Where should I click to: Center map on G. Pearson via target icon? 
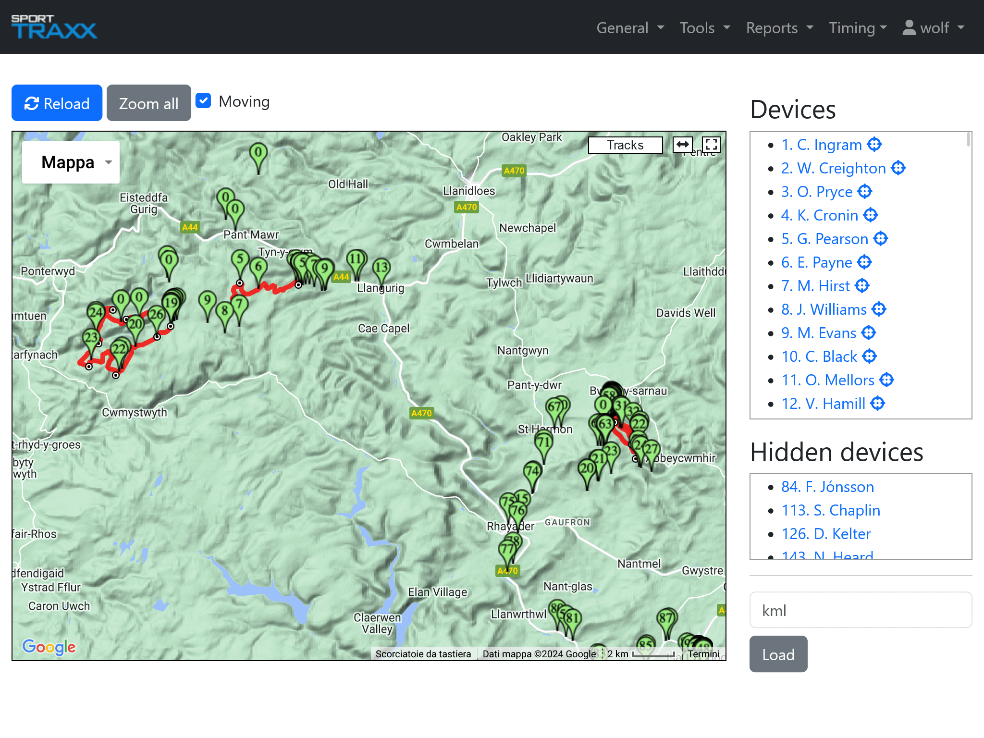(881, 239)
